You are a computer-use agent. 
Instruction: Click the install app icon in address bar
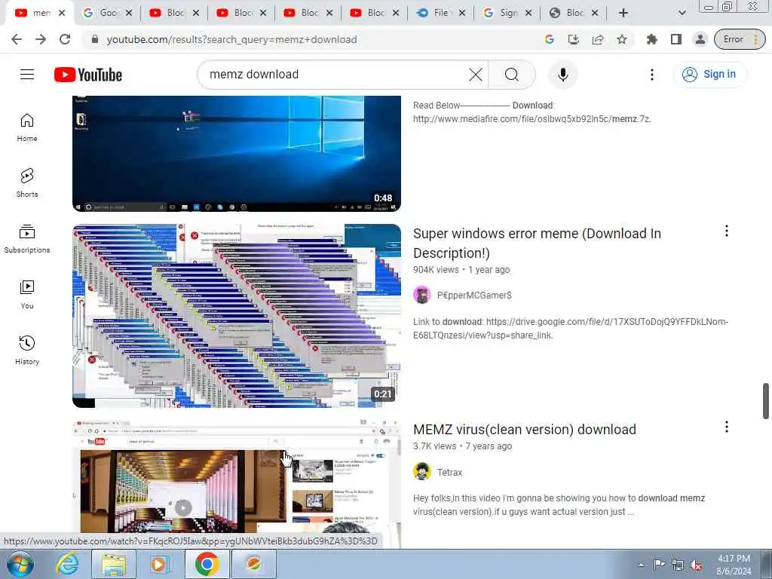pos(574,39)
